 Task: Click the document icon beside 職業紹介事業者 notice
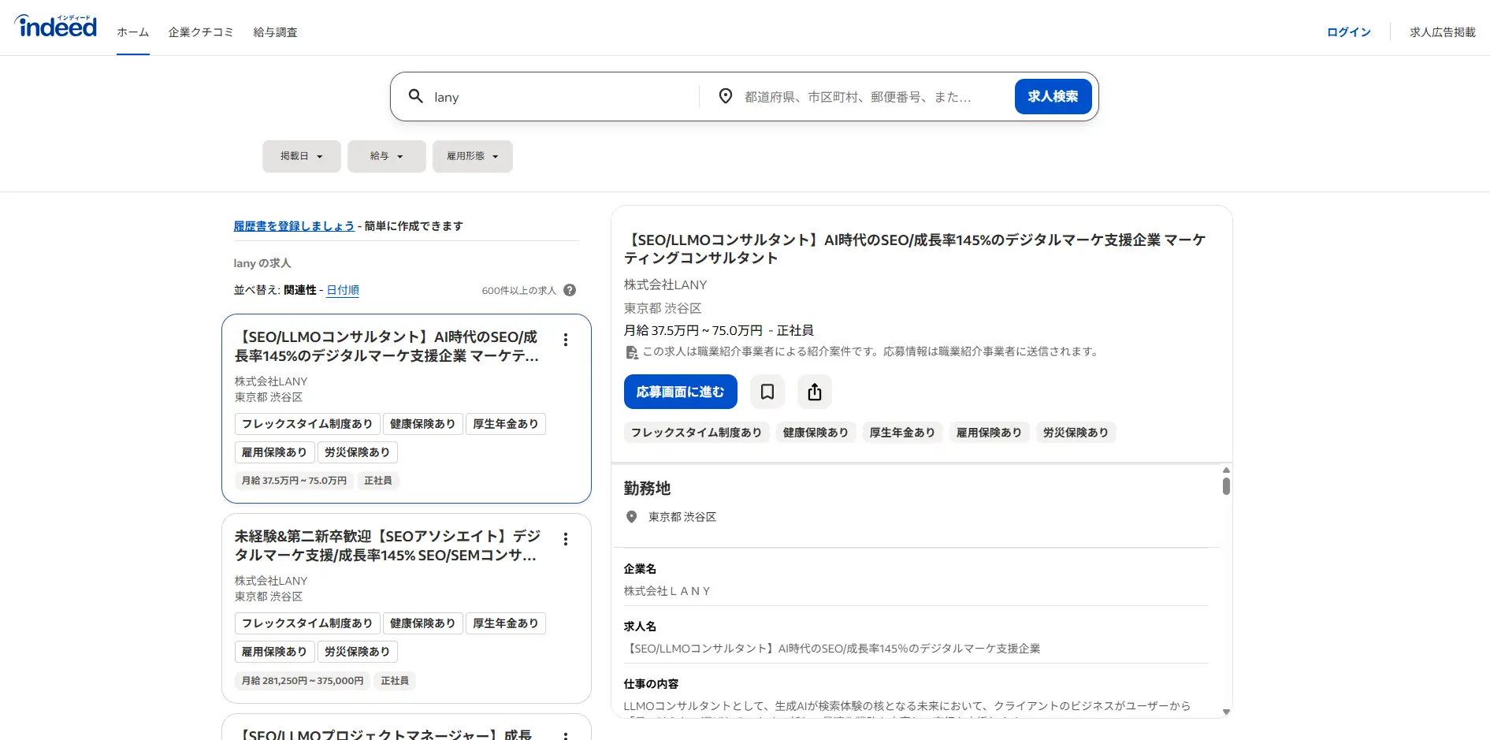631,352
